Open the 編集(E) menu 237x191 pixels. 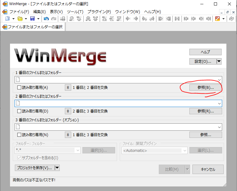(39, 12)
